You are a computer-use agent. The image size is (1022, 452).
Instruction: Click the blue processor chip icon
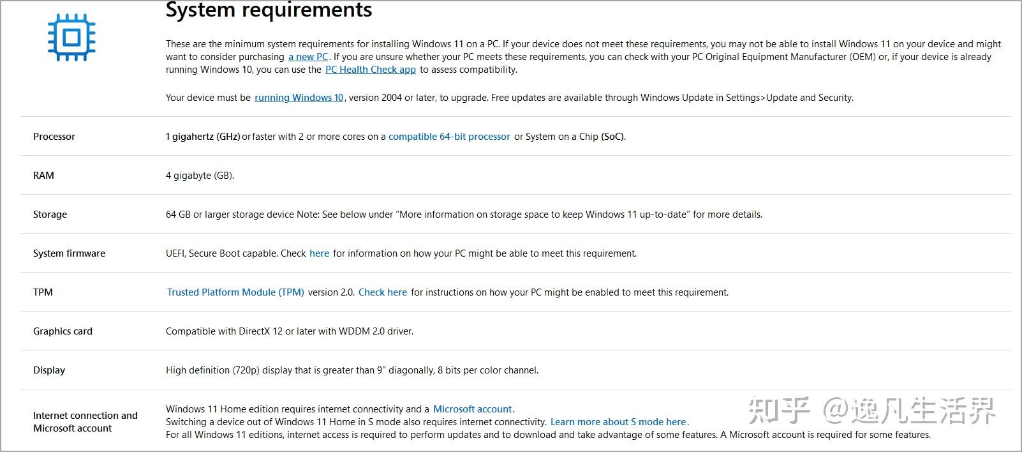tap(71, 38)
